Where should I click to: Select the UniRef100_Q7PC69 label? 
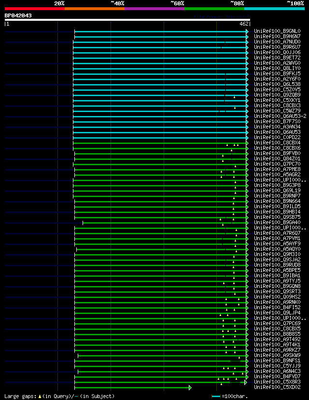(277, 324)
